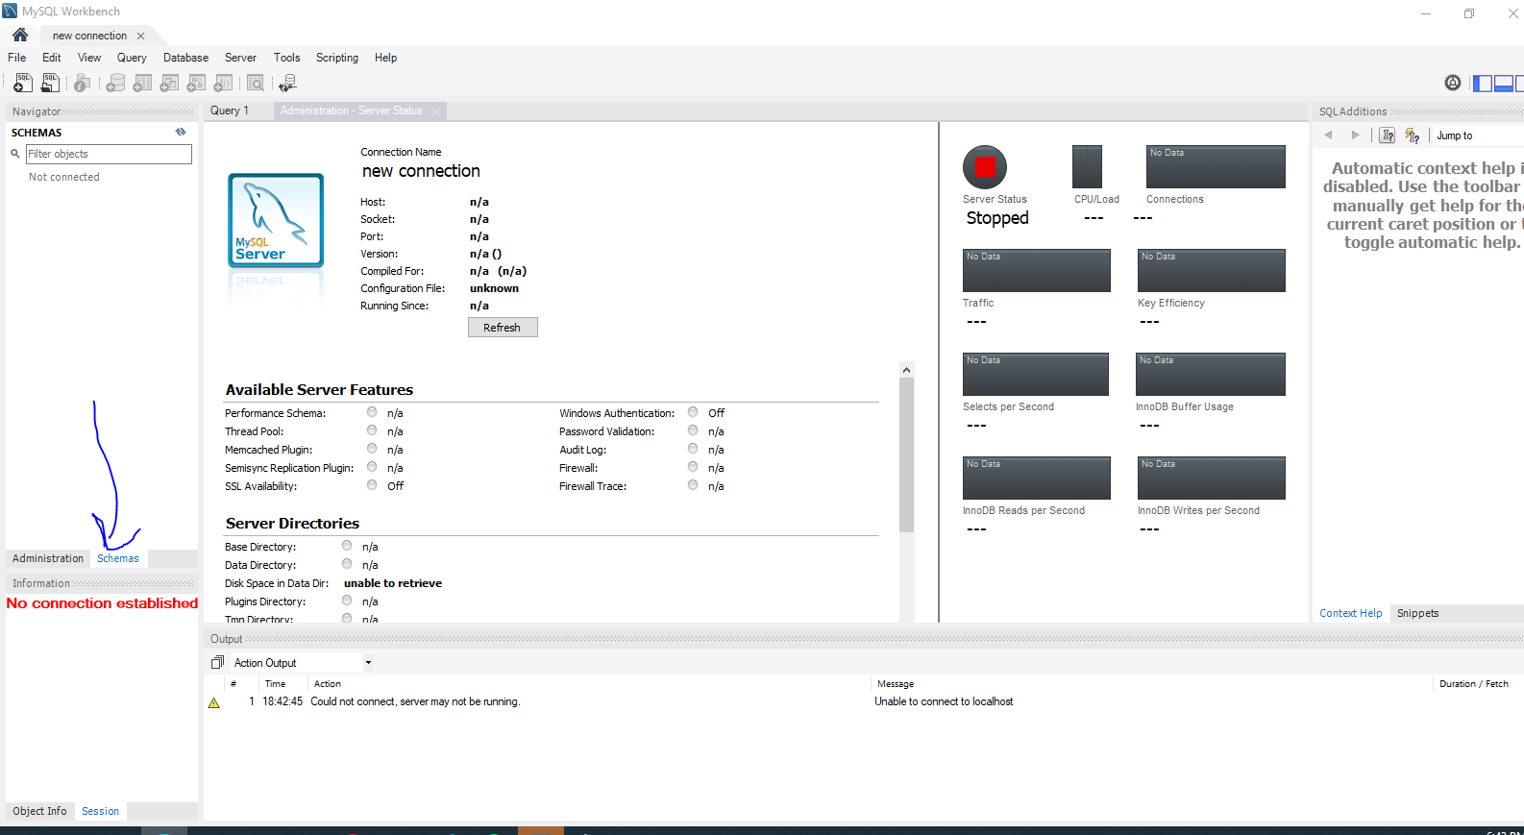Create a new SQL tab for queries
Viewport: 1524px width, 835px height.
pos(23,84)
